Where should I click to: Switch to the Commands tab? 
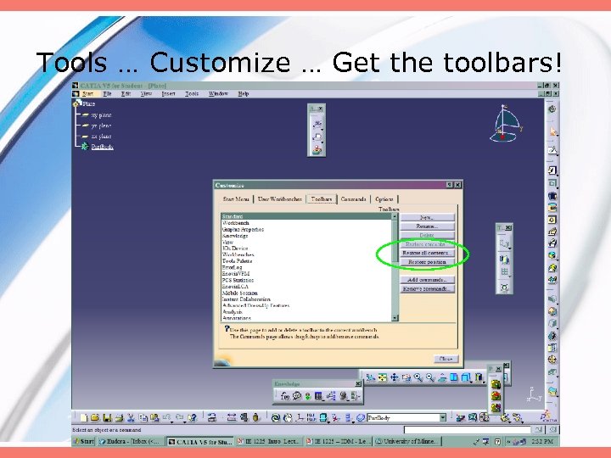pos(353,199)
